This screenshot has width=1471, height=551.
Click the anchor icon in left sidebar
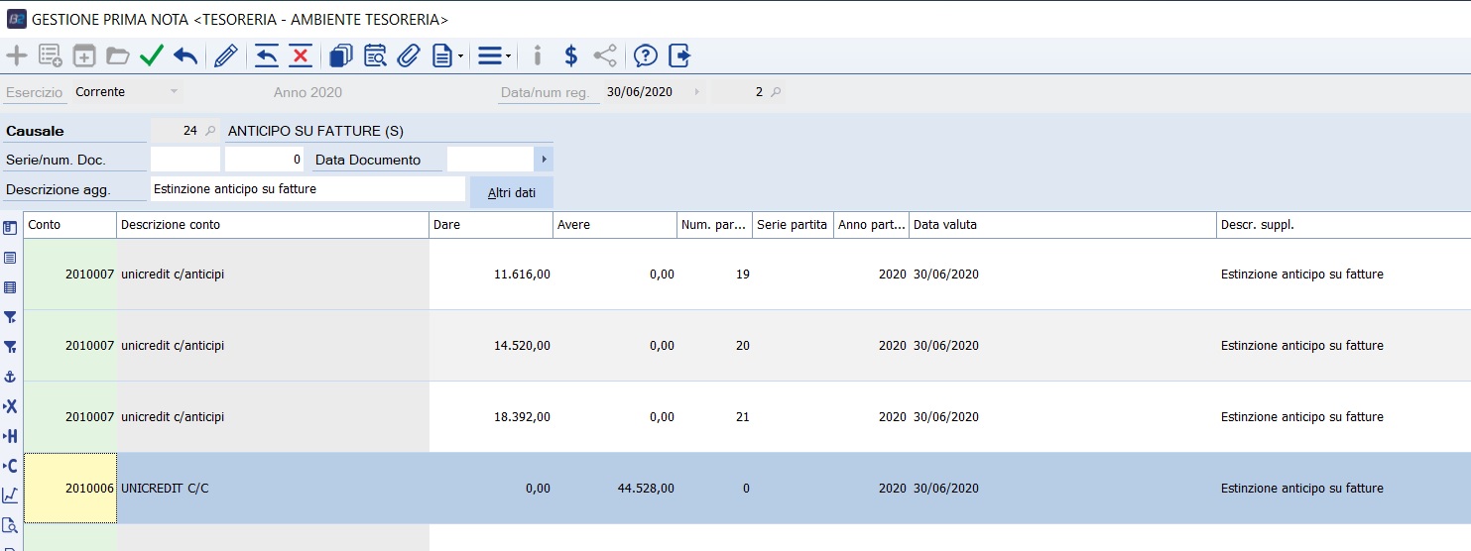coord(11,377)
